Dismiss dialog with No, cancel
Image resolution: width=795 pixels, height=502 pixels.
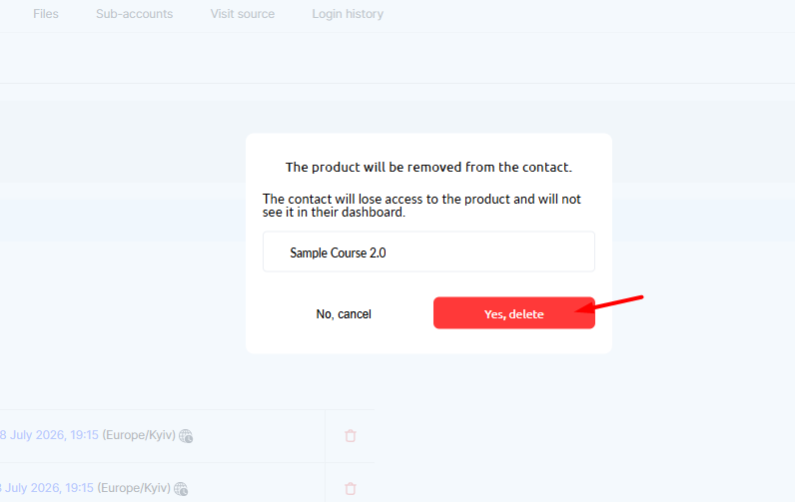tap(344, 314)
